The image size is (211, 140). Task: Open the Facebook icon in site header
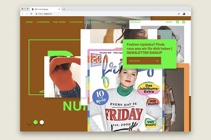tap(177, 22)
